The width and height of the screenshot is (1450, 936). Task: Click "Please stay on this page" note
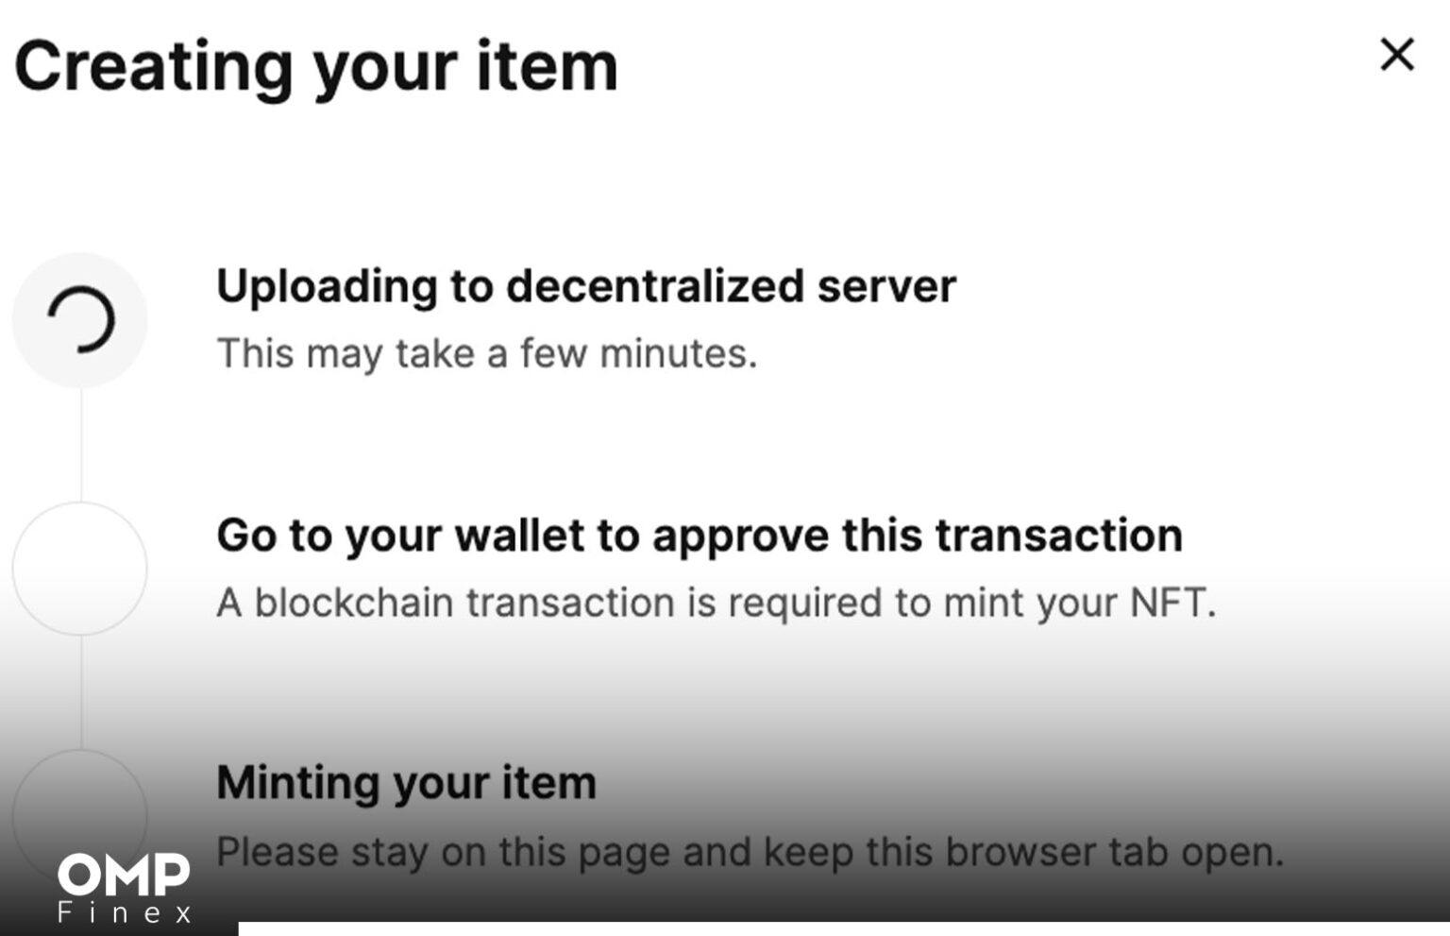pyautogui.click(x=750, y=852)
